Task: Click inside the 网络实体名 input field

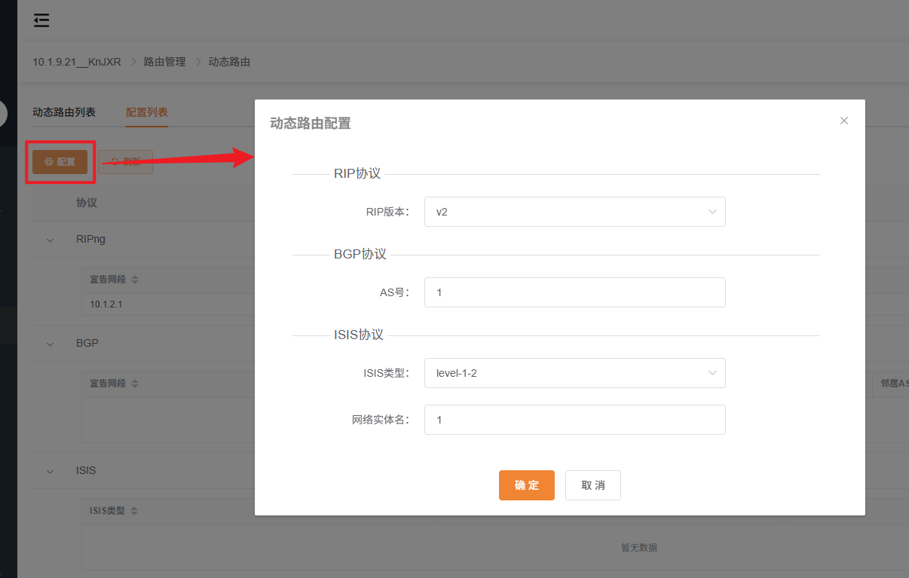Action: click(x=574, y=420)
